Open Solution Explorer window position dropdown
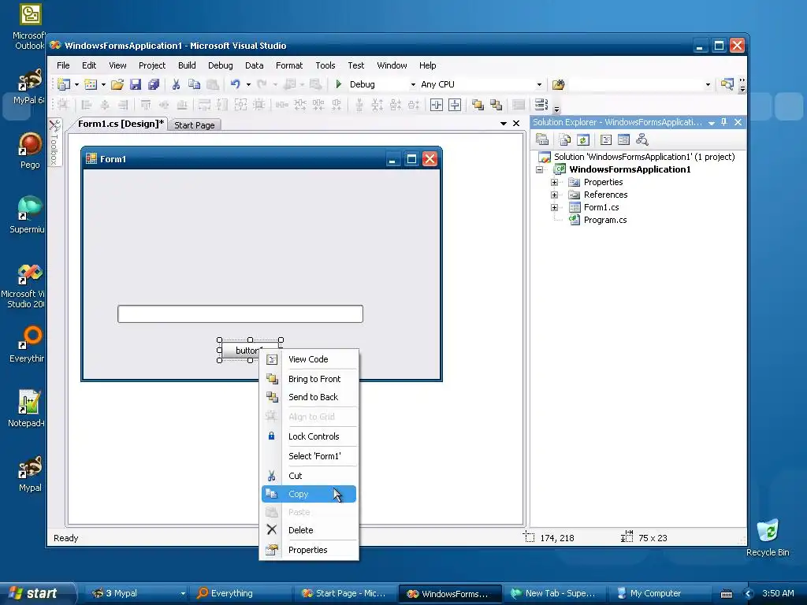The height and width of the screenshot is (605, 807). (712, 122)
